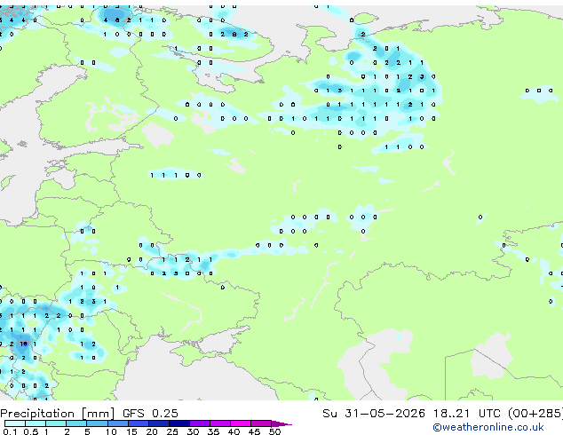
Task: Click the 'Precipitation [mm]' title text
Action: 58,414
